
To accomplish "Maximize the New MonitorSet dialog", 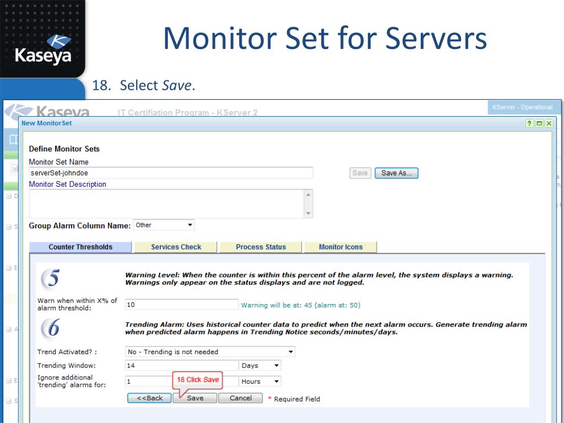I will 539,123.
